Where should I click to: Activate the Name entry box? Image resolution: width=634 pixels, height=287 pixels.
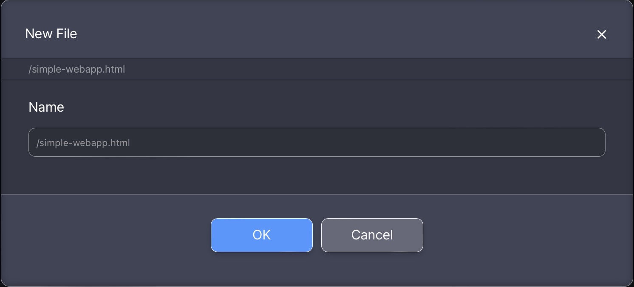[x=317, y=142]
